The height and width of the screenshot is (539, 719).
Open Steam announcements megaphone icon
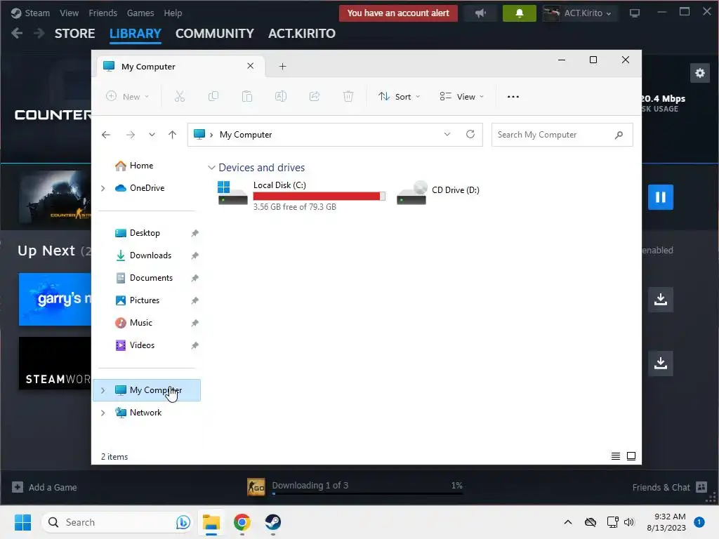click(480, 13)
